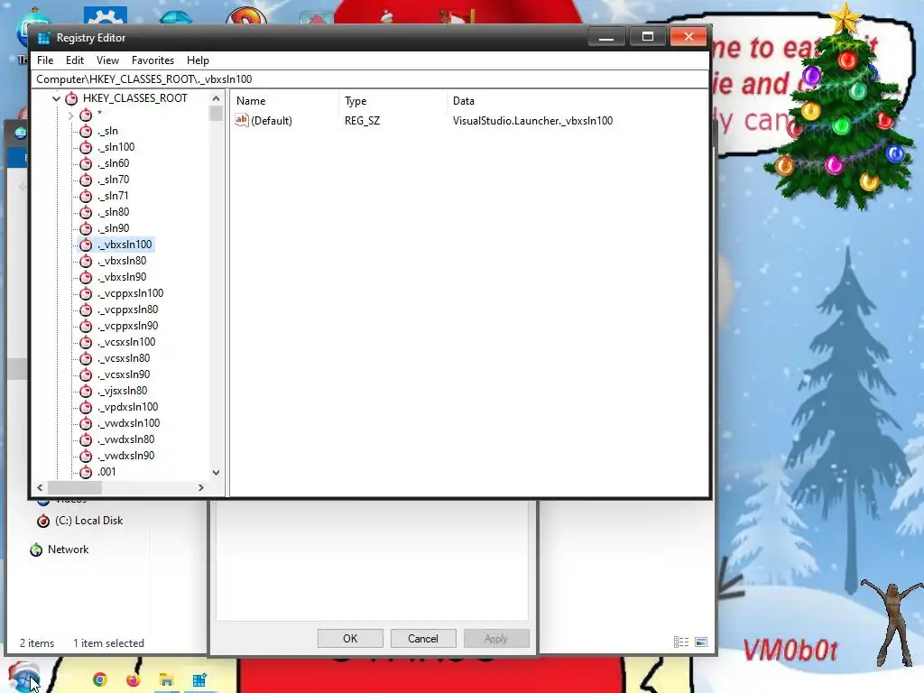Open File Explorer from the taskbar
924x693 pixels.
pos(166,680)
